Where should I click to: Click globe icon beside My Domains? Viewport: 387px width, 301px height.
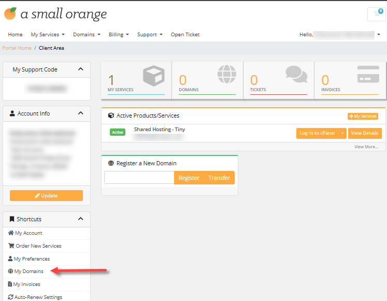click(10, 271)
